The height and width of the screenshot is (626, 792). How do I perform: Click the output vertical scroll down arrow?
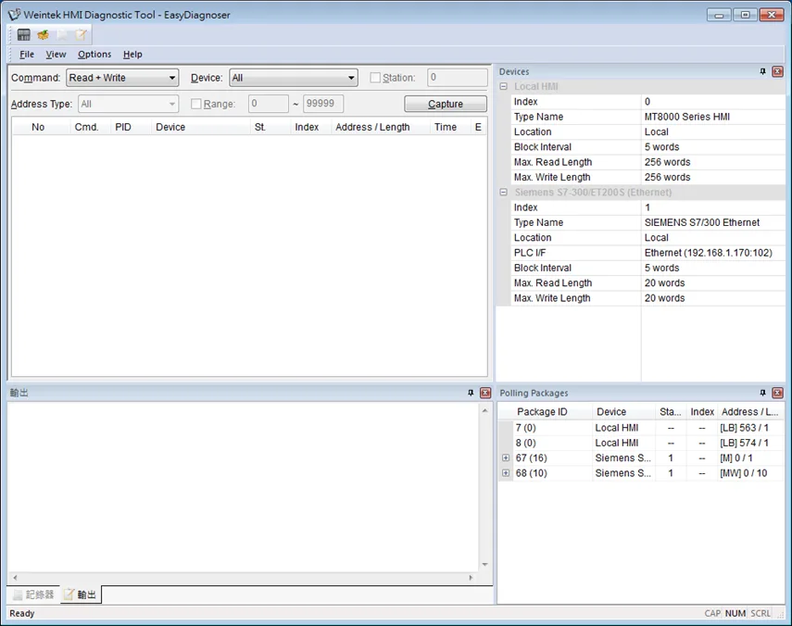pyautogui.click(x=484, y=564)
